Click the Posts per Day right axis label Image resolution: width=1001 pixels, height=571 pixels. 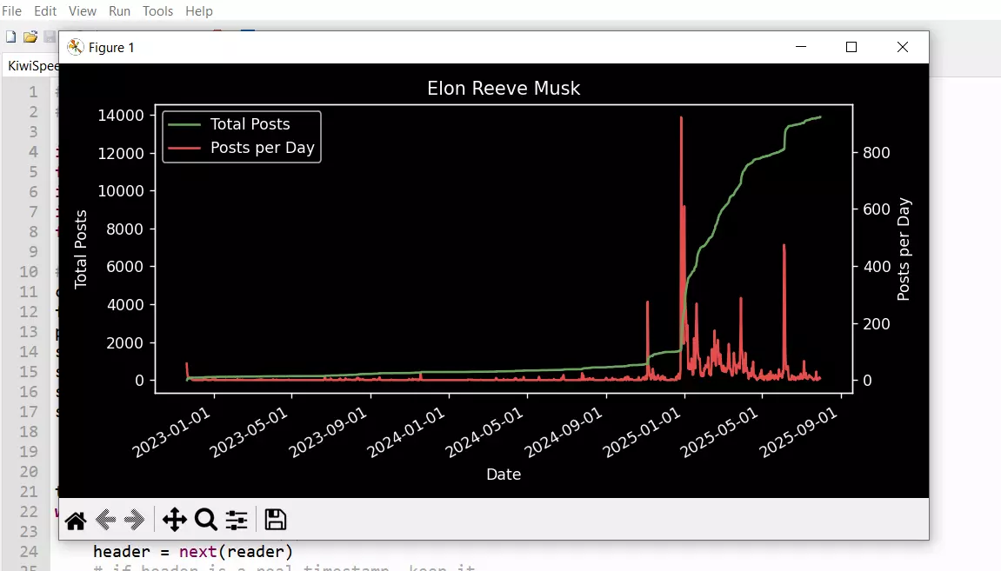click(904, 249)
